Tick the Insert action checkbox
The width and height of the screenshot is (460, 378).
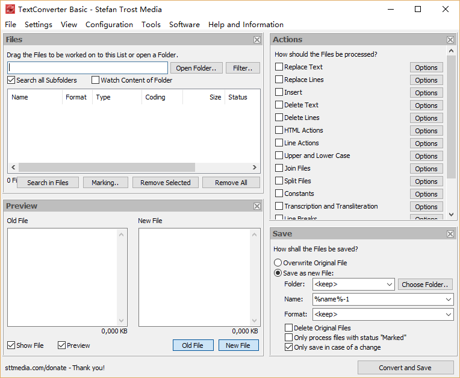[x=279, y=92]
